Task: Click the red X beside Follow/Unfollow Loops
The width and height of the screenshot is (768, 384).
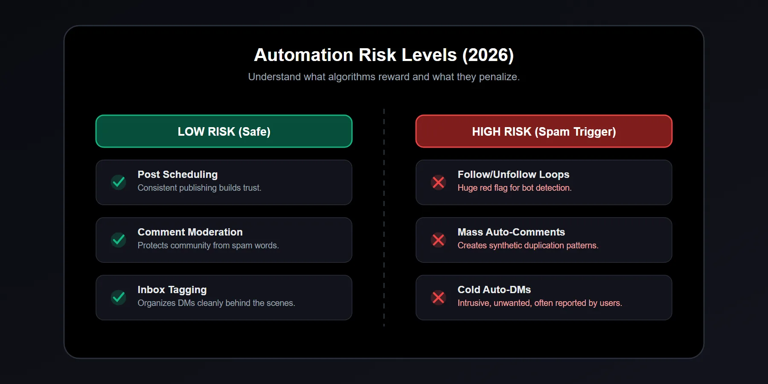Action: coord(439,182)
